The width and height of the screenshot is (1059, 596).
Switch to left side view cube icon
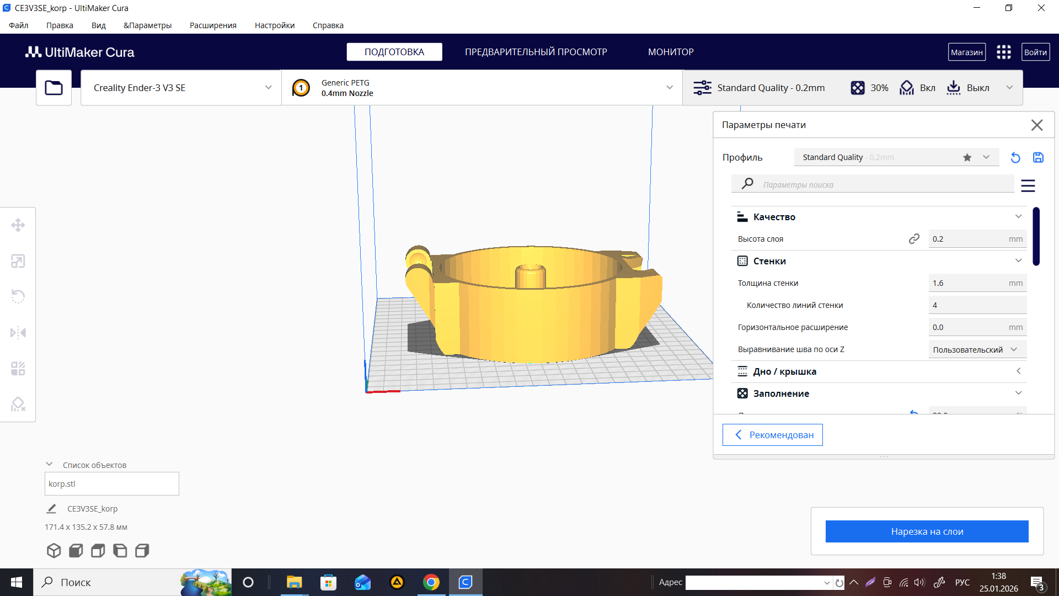click(x=120, y=550)
